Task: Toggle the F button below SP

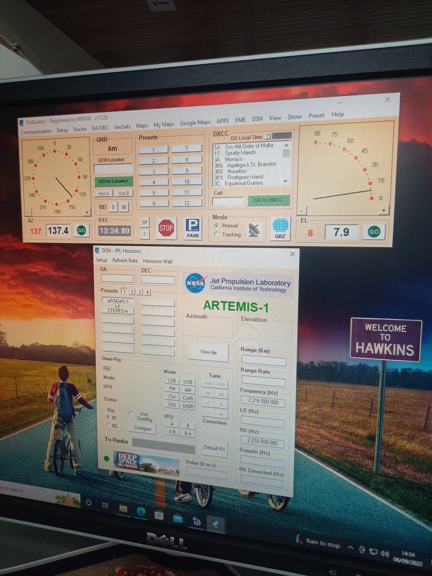Action: [144, 234]
